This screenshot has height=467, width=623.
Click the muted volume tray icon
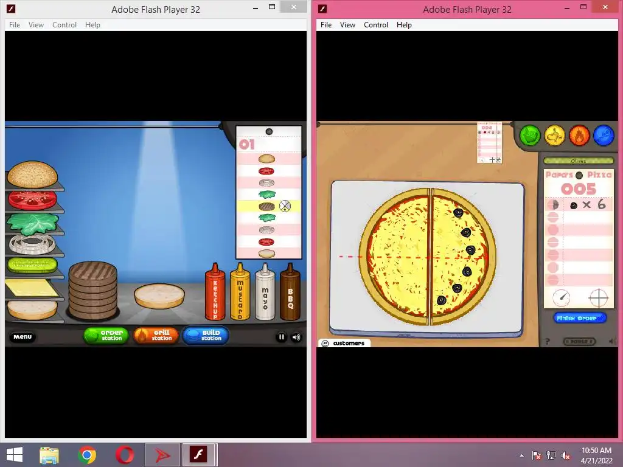[565, 455]
